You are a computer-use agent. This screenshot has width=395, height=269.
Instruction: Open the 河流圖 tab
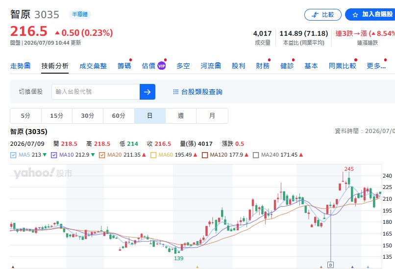pyautogui.click(x=211, y=66)
